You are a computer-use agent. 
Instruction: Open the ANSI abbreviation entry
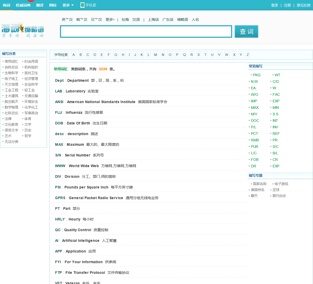59,102
